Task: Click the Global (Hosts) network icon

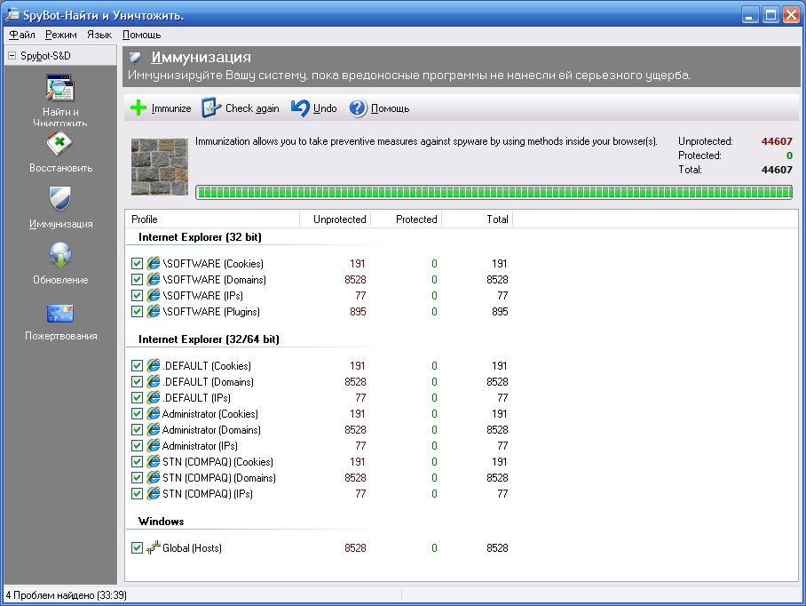Action: coord(154,547)
